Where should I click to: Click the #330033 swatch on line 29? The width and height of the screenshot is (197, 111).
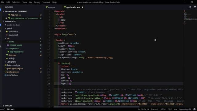coord(76,92)
